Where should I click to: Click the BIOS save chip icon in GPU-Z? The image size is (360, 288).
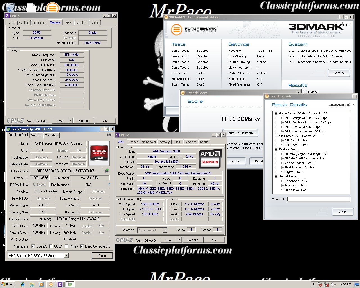click(x=107, y=170)
